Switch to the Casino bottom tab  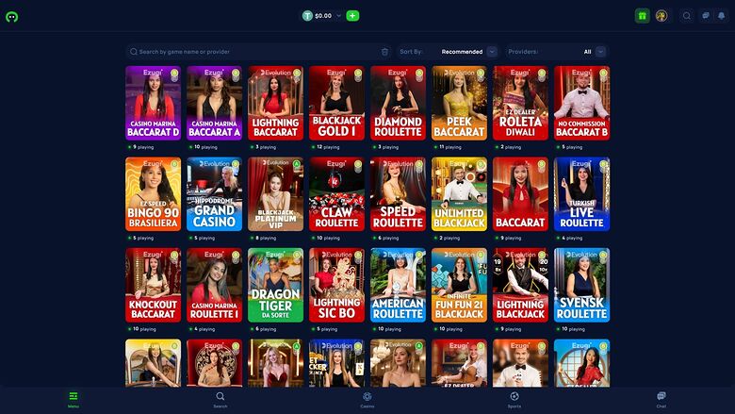click(367, 400)
